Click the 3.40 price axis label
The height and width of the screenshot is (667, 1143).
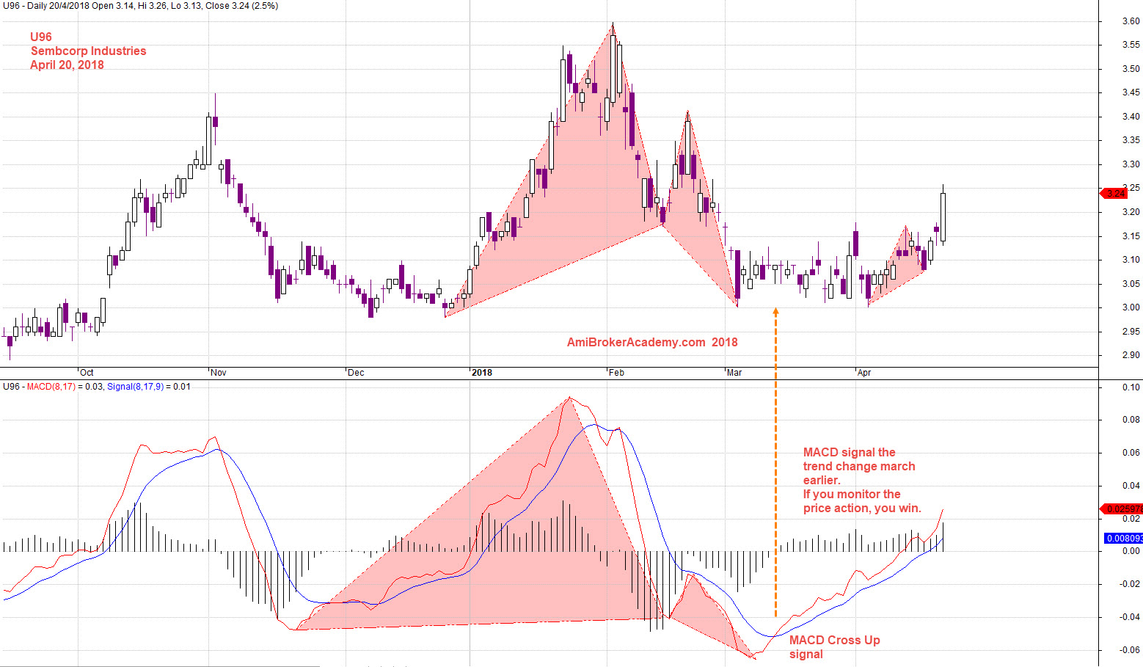(1131, 117)
